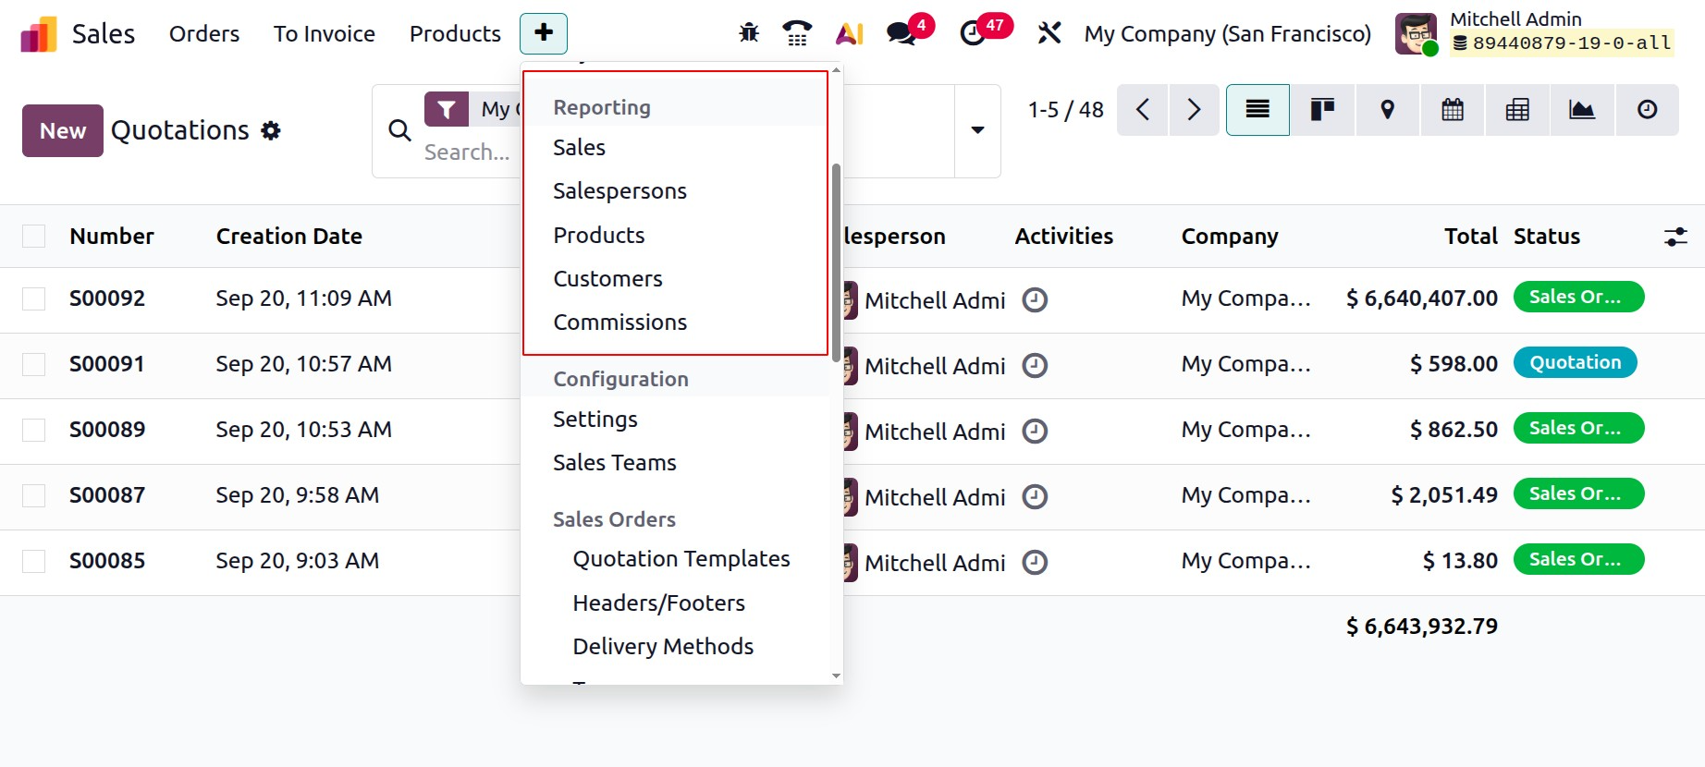Open the AI assistant icon
This screenshot has height=767, width=1705.
coord(849,34)
